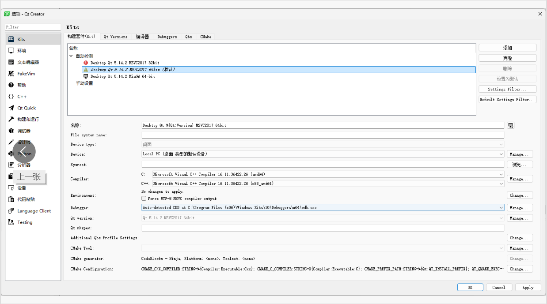Open the Device type dropdown

point(323,144)
